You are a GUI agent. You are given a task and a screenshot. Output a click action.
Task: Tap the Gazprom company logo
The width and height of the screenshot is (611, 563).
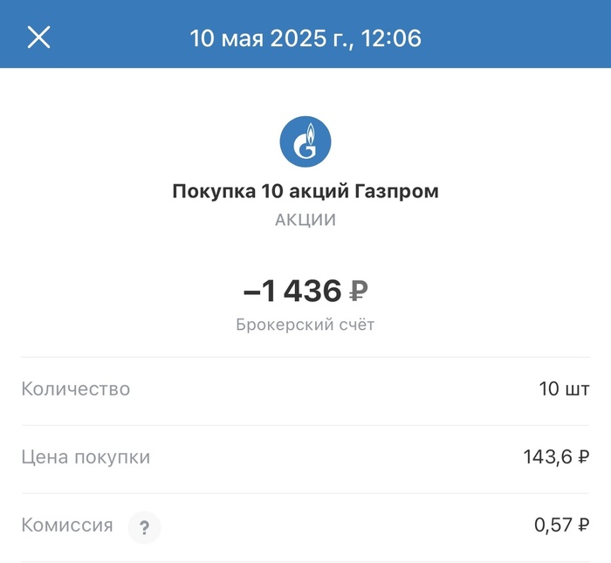point(305,141)
